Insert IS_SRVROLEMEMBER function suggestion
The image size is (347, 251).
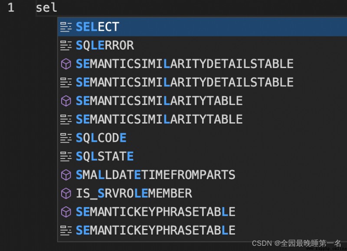pos(202,193)
